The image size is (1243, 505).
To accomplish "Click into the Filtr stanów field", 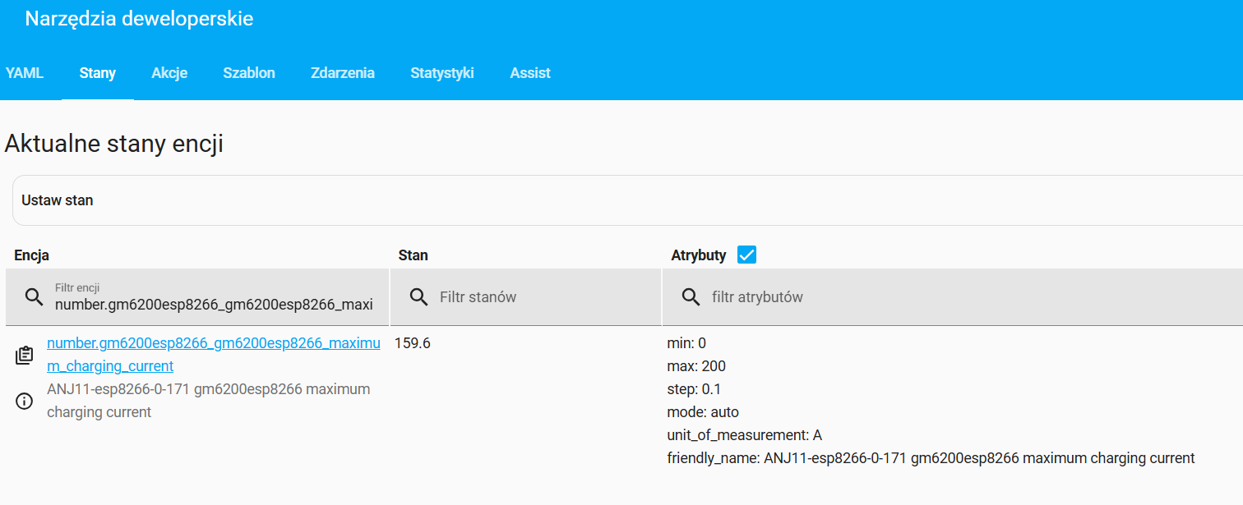I will coord(543,297).
